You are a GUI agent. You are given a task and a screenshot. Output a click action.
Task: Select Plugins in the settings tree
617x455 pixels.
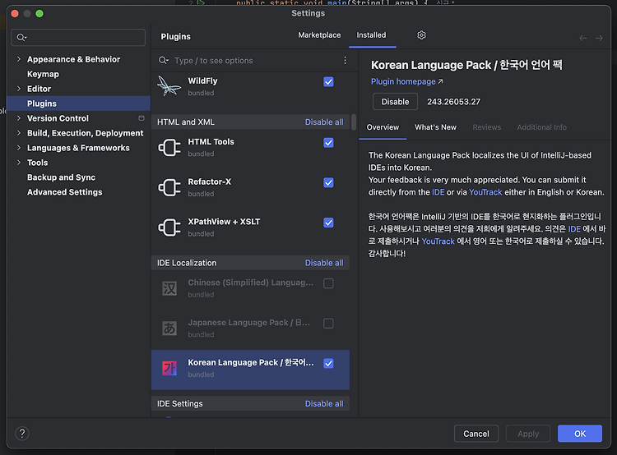click(x=79, y=103)
